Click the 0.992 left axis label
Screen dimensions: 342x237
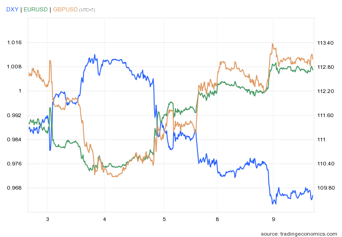point(15,115)
